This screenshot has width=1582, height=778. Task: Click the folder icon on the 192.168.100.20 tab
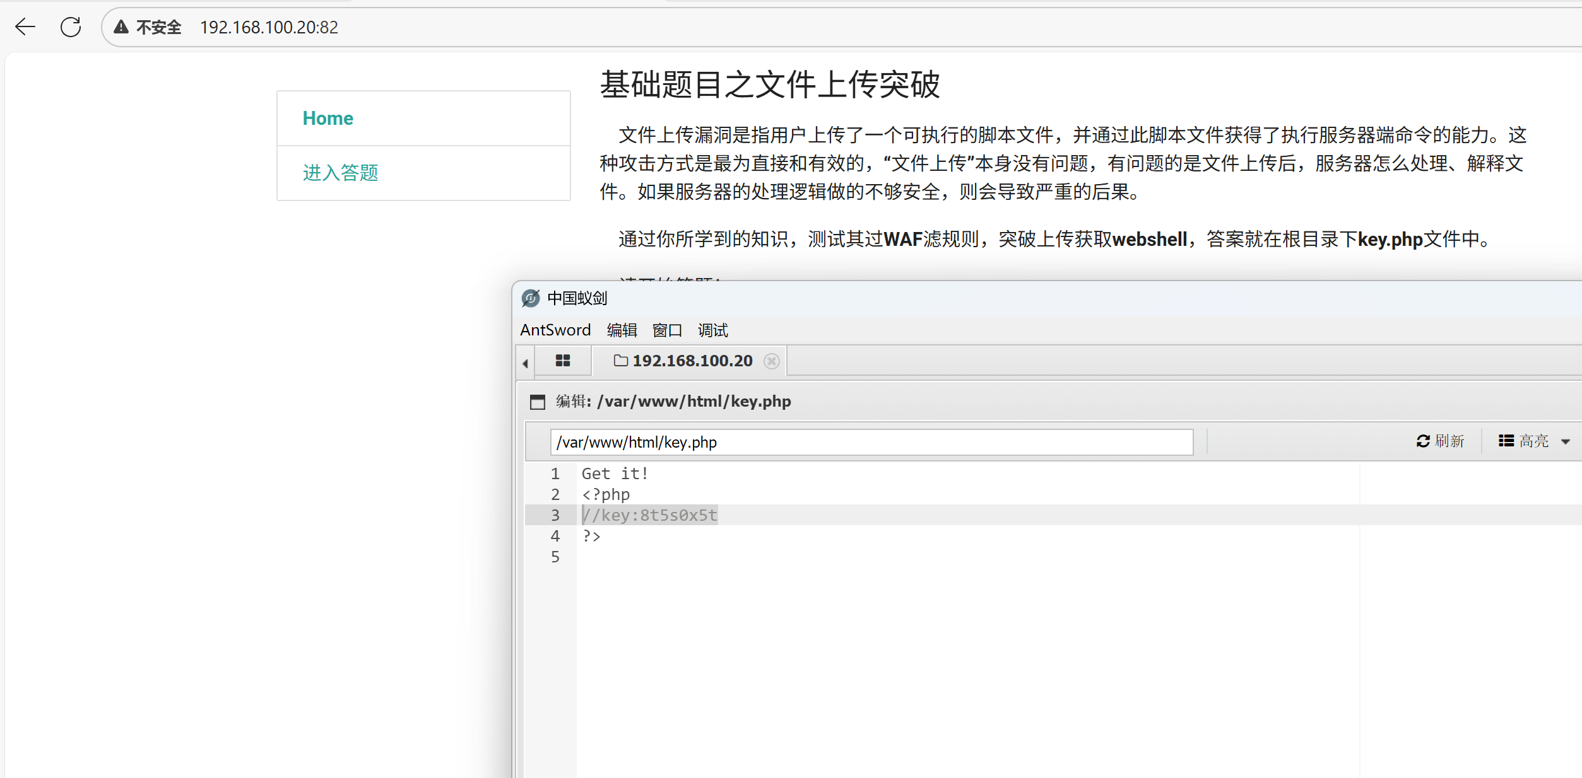click(x=621, y=361)
